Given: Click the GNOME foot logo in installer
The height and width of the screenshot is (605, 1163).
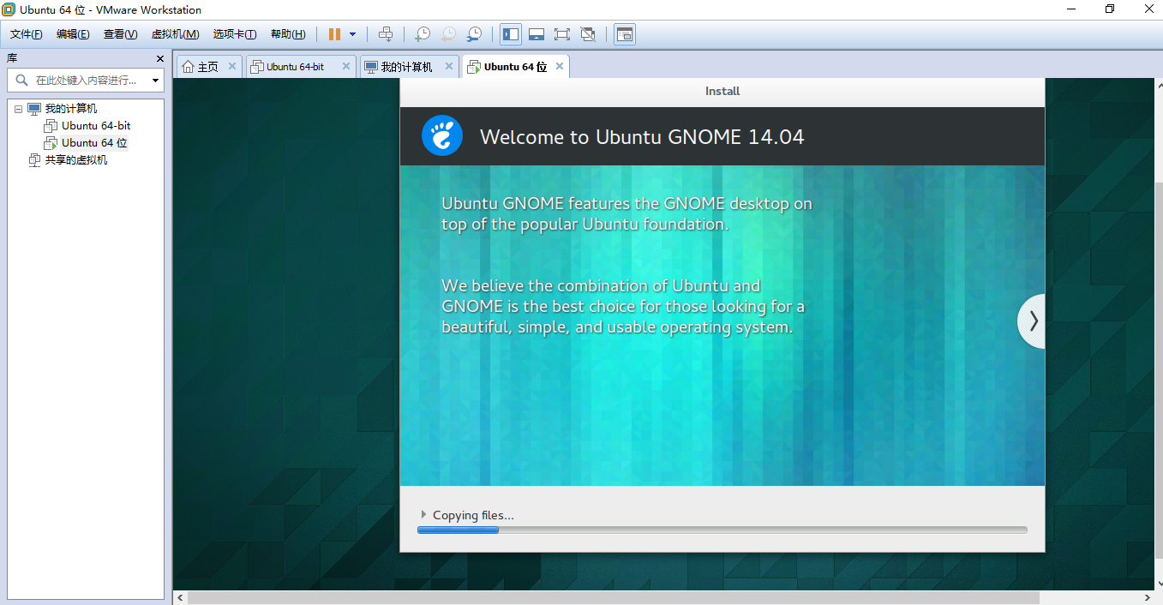Looking at the screenshot, I should tap(442, 136).
